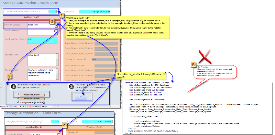
Task: Click new blank record navigator icon
Action: pos(26,106)
